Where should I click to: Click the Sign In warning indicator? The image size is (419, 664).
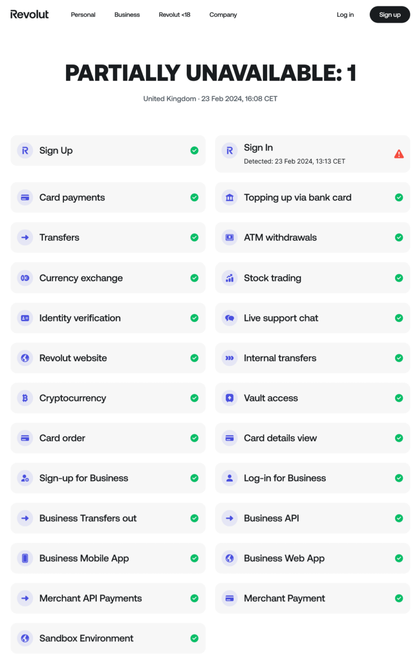(398, 153)
